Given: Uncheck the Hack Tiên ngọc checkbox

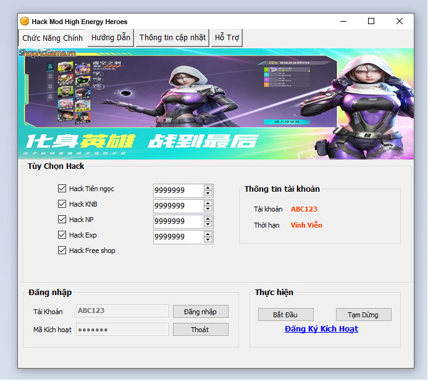Looking at the screenshot, I should (62, 189).
